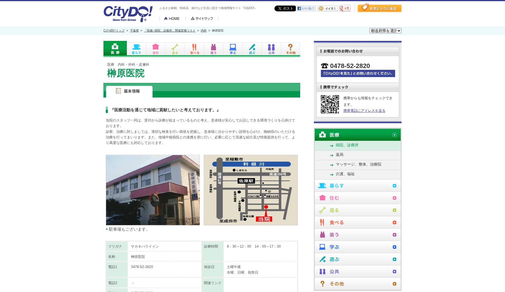Click 千葉県 breadcrumb link
This screenshot has height=292, width=505.
[134, 31]
